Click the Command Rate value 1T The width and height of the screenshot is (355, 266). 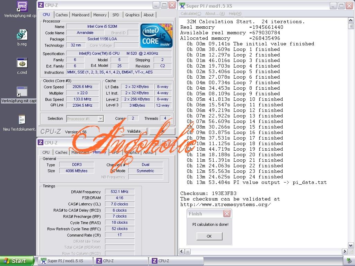(120, 235)
